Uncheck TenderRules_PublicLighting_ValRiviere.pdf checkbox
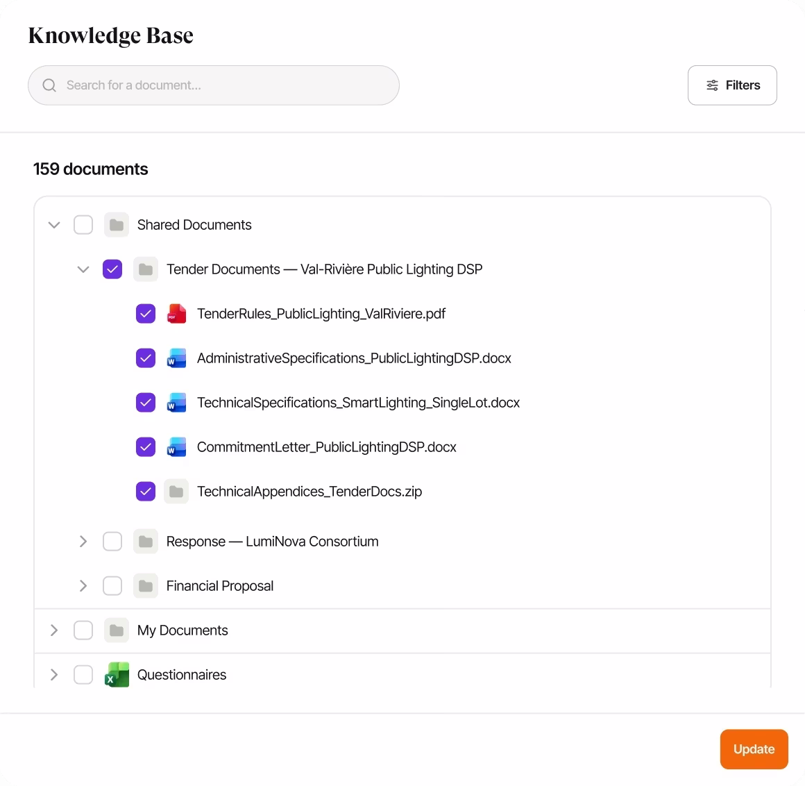This screenshot has width=805, height=786. click(x=146, y=314)
